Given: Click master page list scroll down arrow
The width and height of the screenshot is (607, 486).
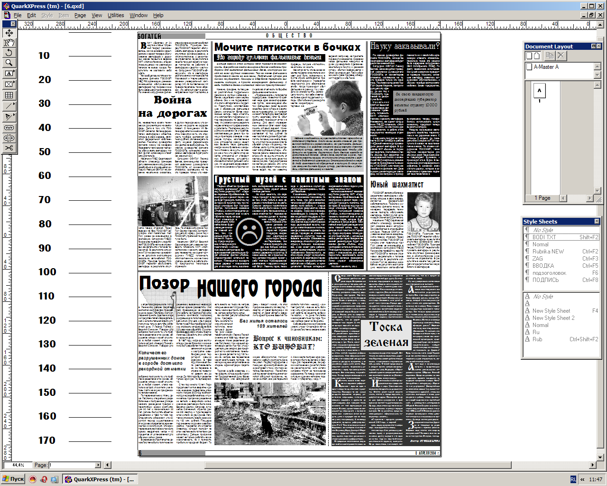Looking at the screenshot, I should pos(598,75).
